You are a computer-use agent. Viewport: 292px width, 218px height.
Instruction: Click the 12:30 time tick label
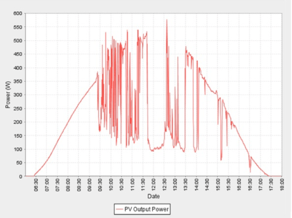[165, 185]
